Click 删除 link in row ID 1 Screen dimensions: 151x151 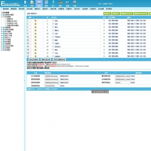coord(117,20)
